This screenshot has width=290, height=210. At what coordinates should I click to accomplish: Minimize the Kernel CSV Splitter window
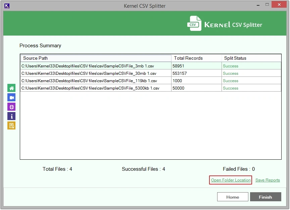(258, 5)
